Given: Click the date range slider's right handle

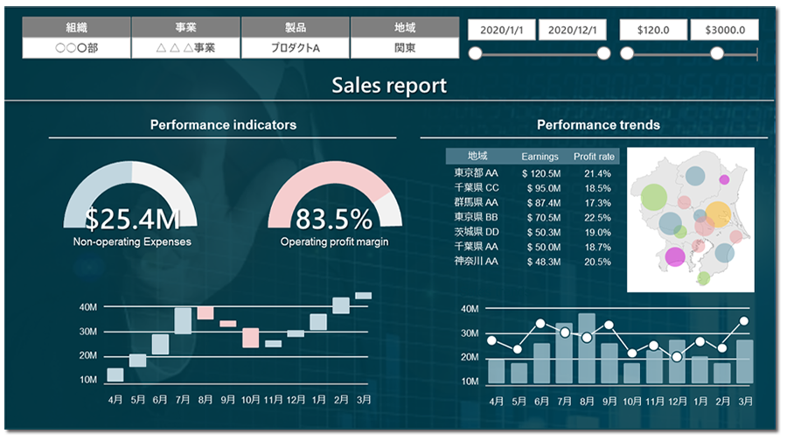Looking at the screenshot, I should [x=603, y=54].
